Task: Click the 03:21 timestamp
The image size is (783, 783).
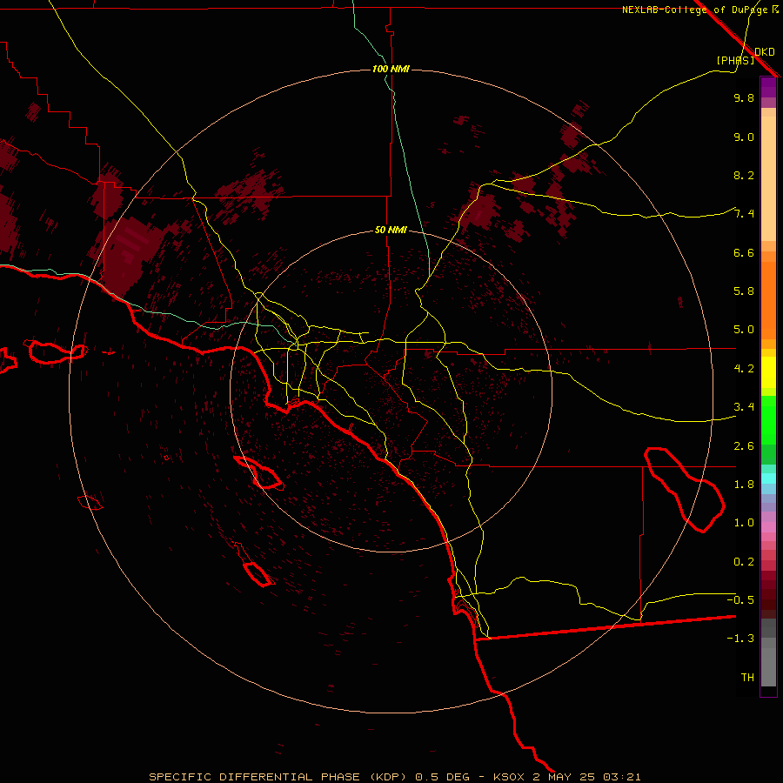Action: [x=622, y=777]
